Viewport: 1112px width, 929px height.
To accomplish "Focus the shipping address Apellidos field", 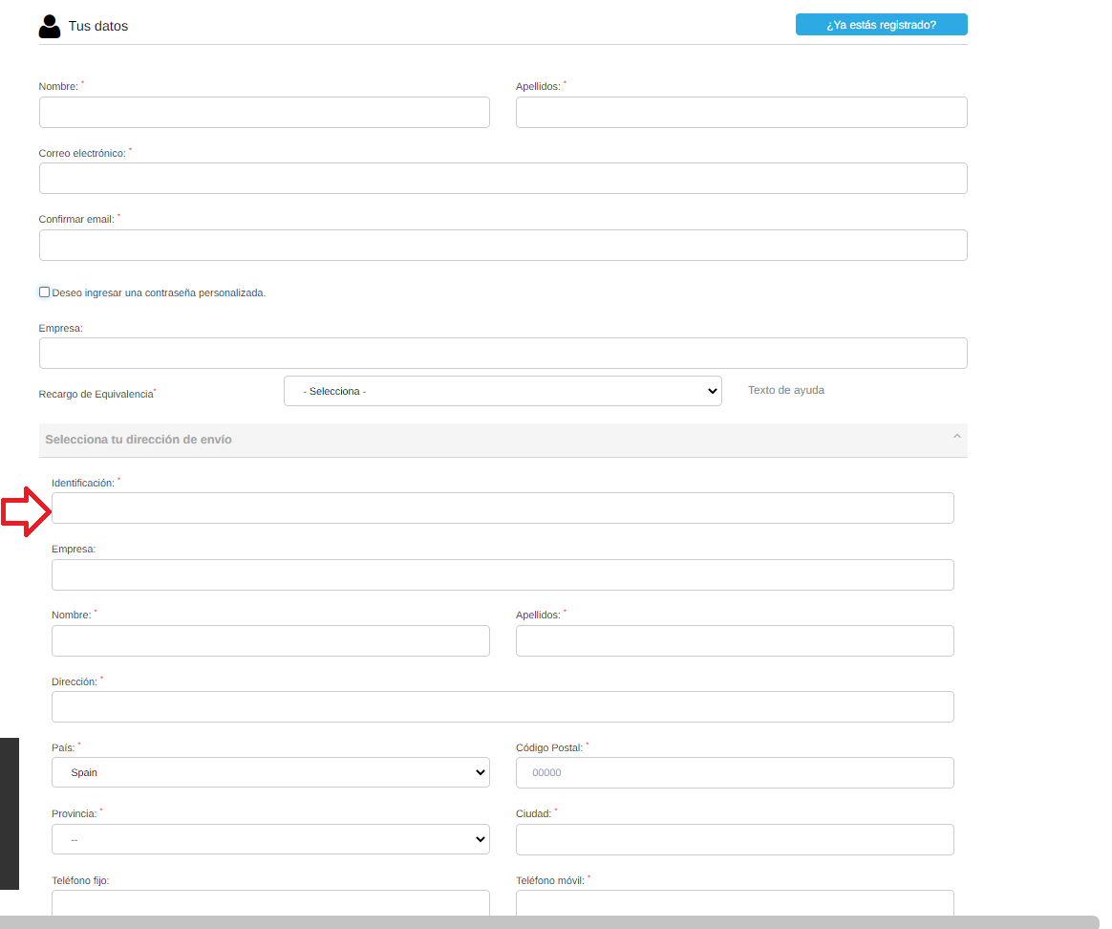I will 735,641.
